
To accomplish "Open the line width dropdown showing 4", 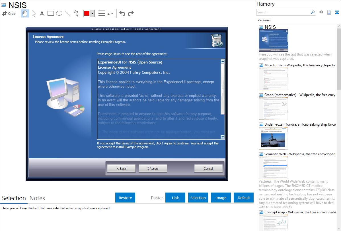I will pyautogui.click(x=110, y=13).
